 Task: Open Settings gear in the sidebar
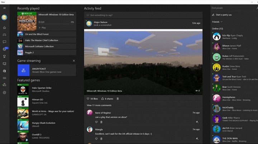(x=4, y=92)
